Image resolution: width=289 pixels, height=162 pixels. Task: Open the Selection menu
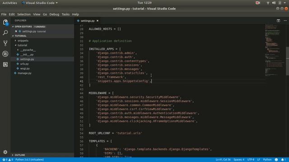point(24,14)
